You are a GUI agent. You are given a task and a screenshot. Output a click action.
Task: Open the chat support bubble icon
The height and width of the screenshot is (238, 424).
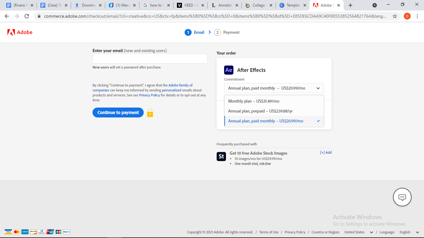(402, 197)
